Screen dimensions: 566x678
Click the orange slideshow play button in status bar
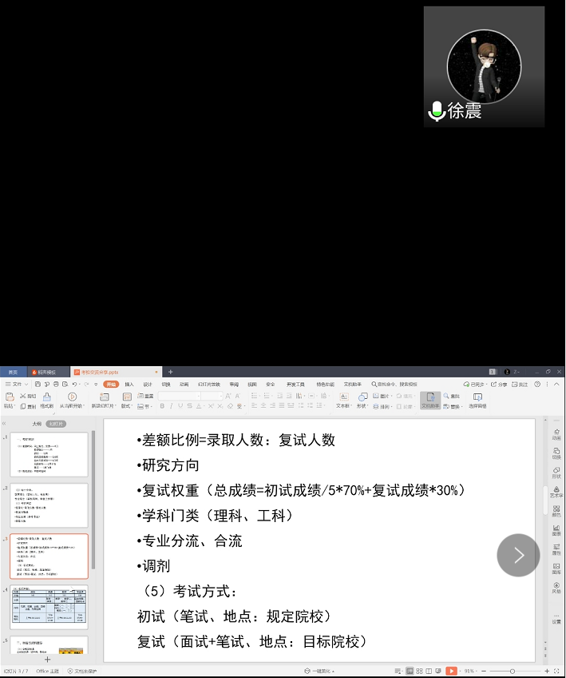(x=451, y=671)
